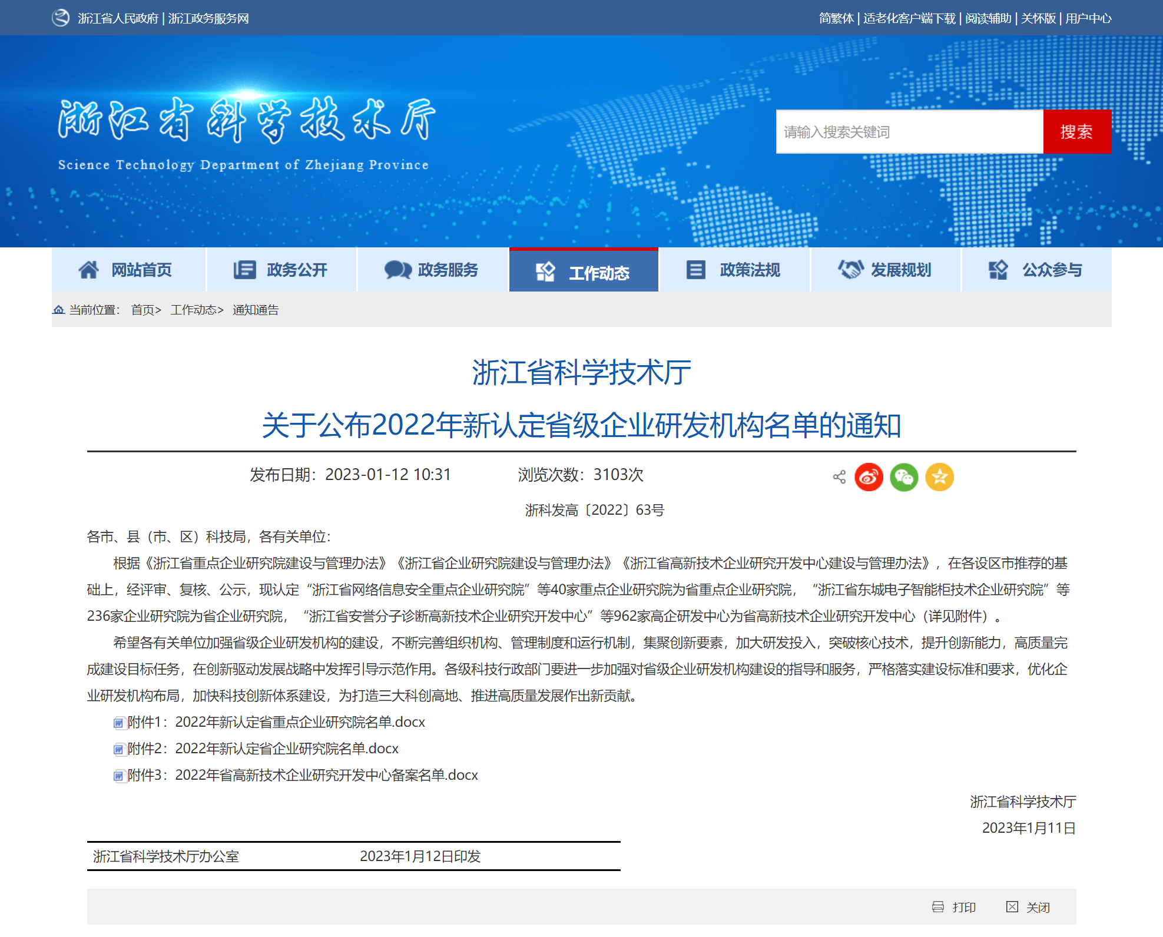Click the share icon
The image size is (1163, 937).
[839, 476]
